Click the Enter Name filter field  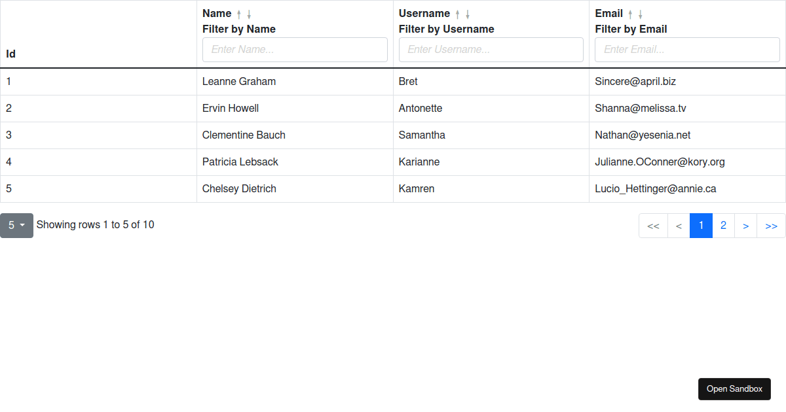295,50
